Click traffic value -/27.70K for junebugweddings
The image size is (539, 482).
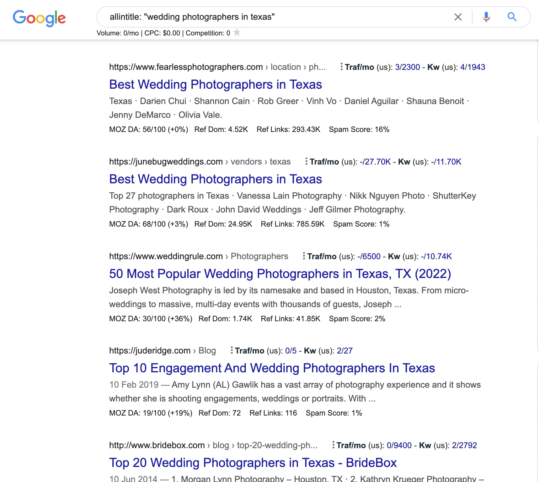tap(375, 162)
